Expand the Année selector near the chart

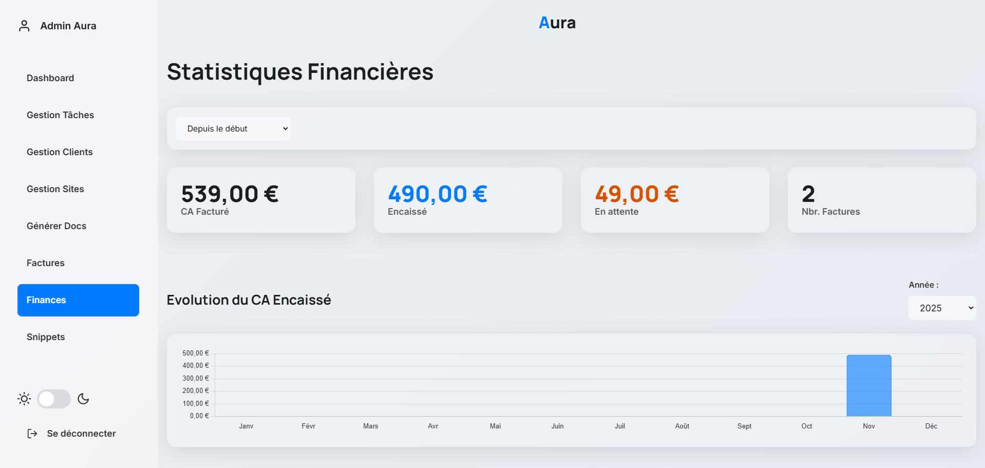942,308
